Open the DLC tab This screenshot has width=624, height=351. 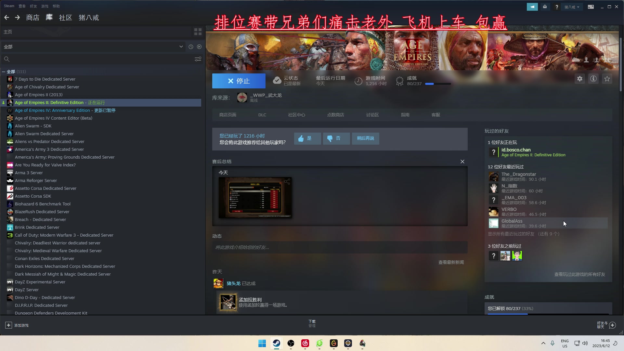(x=262, y=115)
